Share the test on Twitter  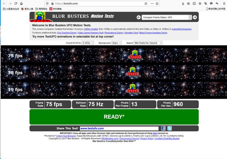[170, 128]
